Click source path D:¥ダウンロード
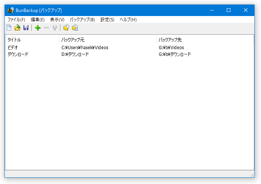Image resolution: width=261 pixels, height=184 pixels. click(75, 54)
